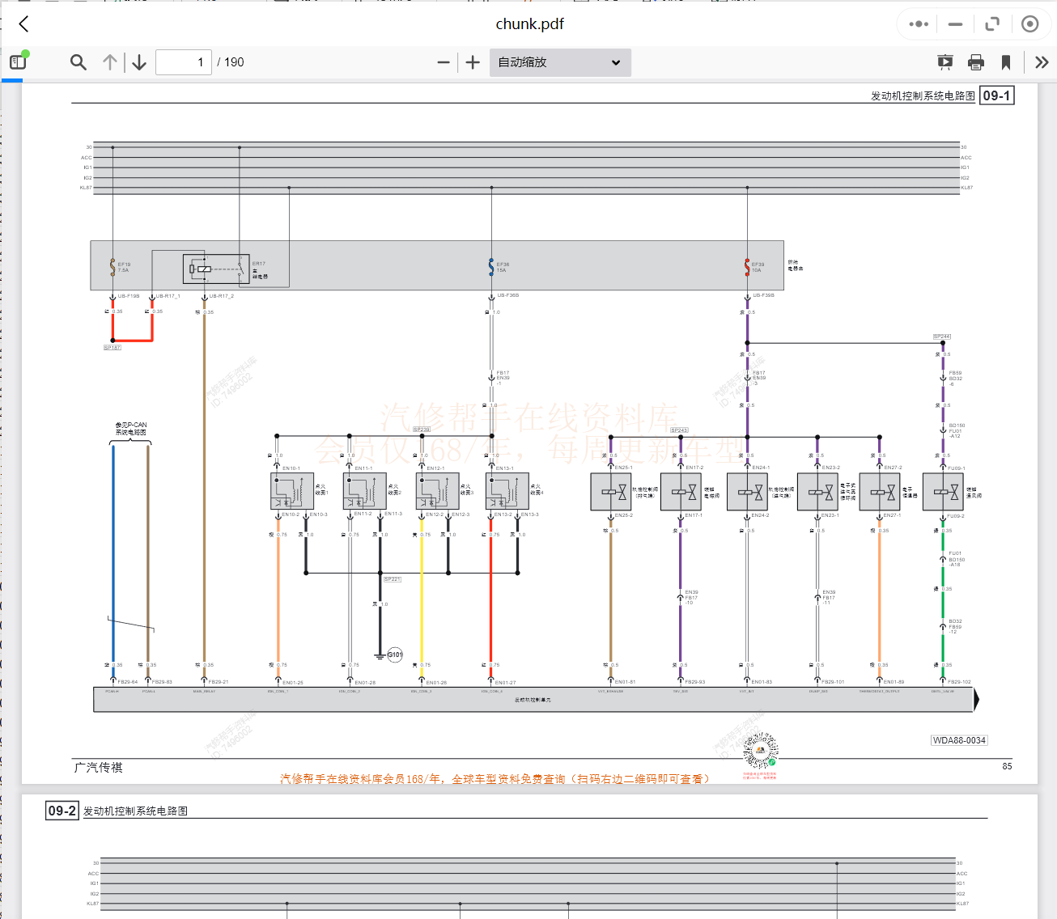Viewport: 1057px width, 919px height.
Task: Click the minimize bar in capsule
Action: point(956,24)
